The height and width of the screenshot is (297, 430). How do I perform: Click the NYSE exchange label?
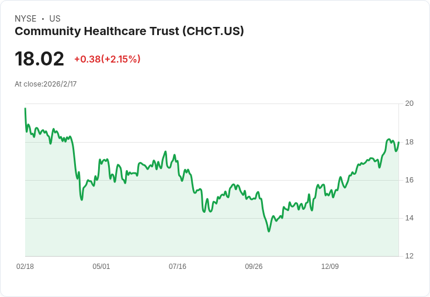click(26, 19)
